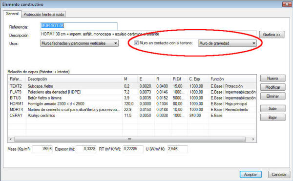Open the Muro de gravedad dropdown

[227, 43]
